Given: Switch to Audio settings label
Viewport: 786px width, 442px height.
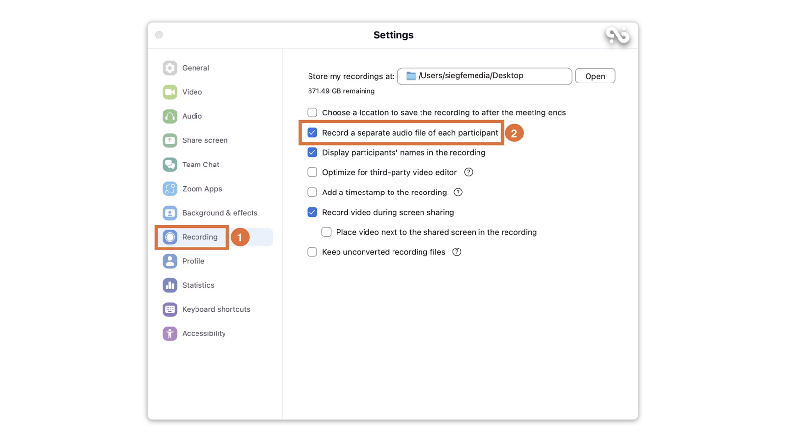Looking at the screenshot, I should pos(192,116).
